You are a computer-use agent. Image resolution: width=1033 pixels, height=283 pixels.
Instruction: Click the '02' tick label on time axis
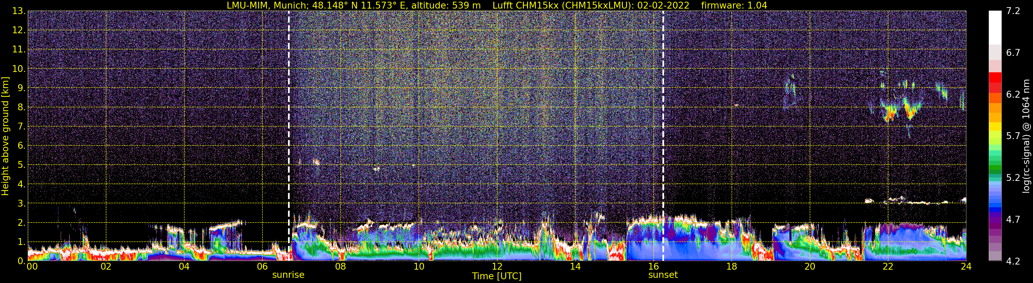[106, 267]
